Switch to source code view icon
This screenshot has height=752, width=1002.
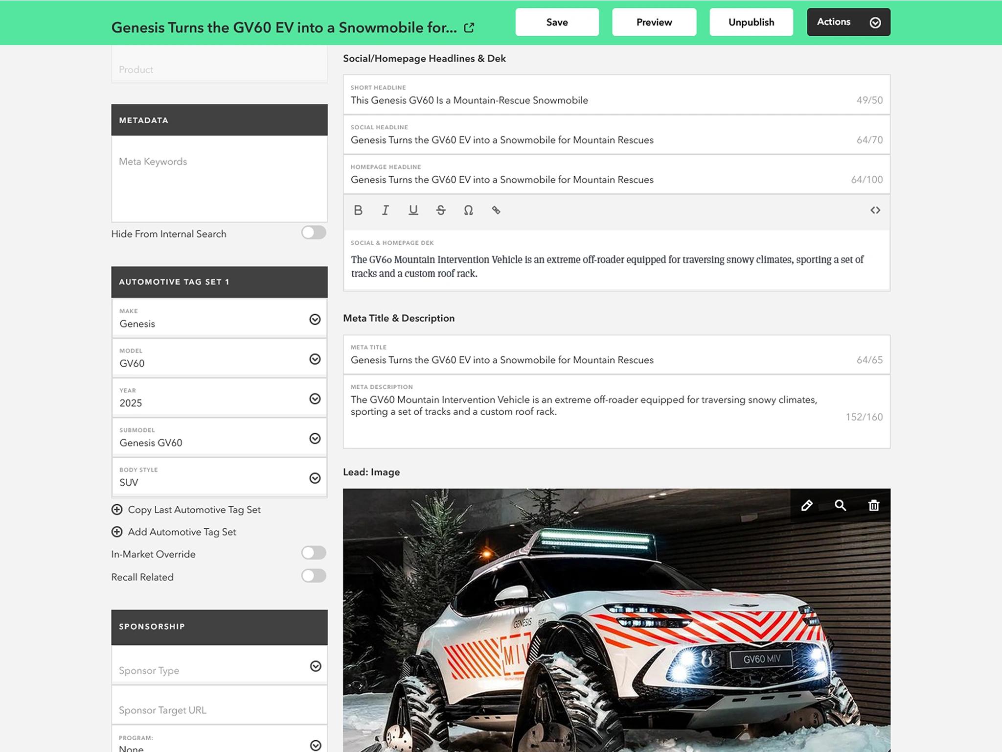(875, 210)
